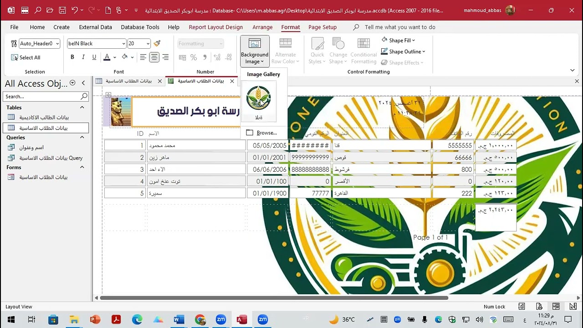Click Browse... in Image Gallery
Screen dimensions: 583x328
[x=261, y=133]
